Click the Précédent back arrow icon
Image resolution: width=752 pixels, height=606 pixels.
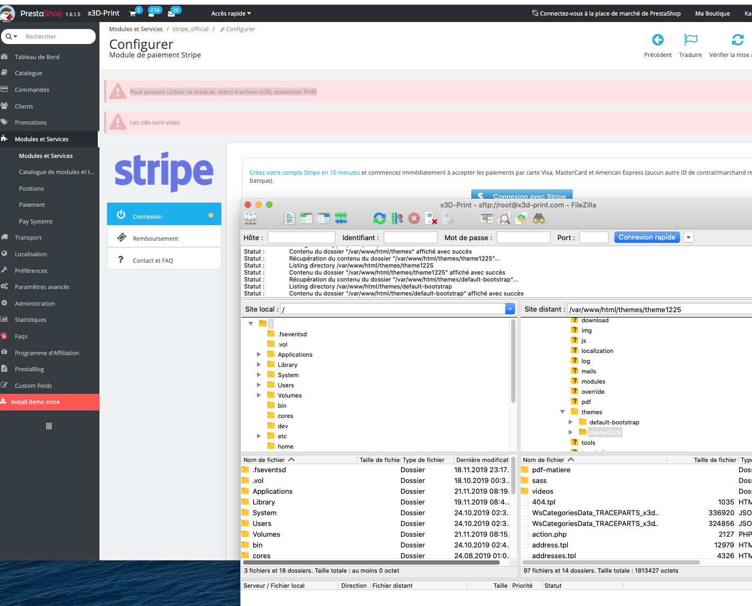[658, 40]
